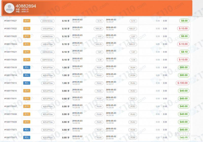Select the GBPAUD.bo symbol pill
The width and height of the screenshot is (203, 142).
coord(47,52)
